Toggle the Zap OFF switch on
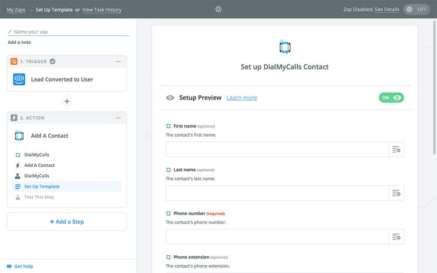 [x=416, y=10]
